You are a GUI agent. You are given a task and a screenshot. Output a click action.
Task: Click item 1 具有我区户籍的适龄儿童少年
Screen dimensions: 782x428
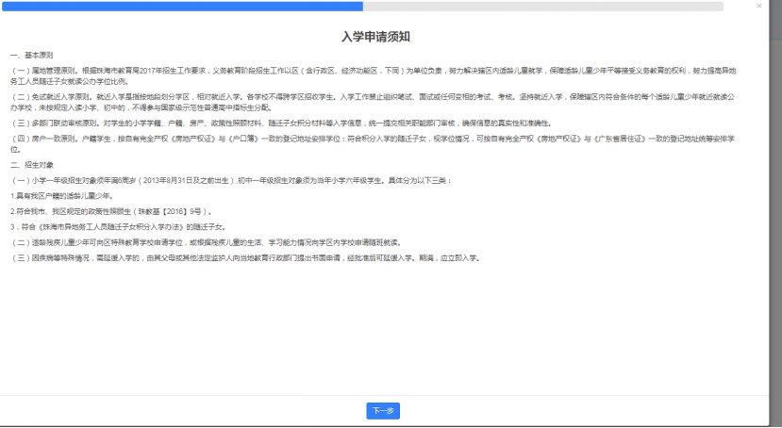[x=57, y=195]
